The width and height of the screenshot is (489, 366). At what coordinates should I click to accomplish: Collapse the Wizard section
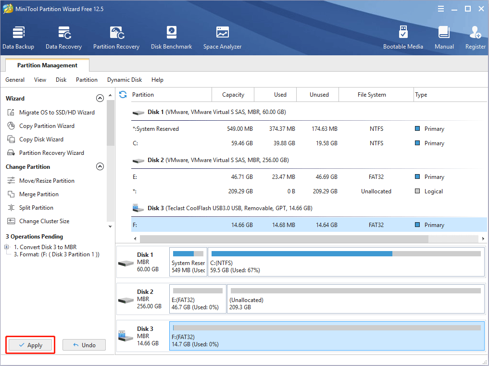point(100,98)
